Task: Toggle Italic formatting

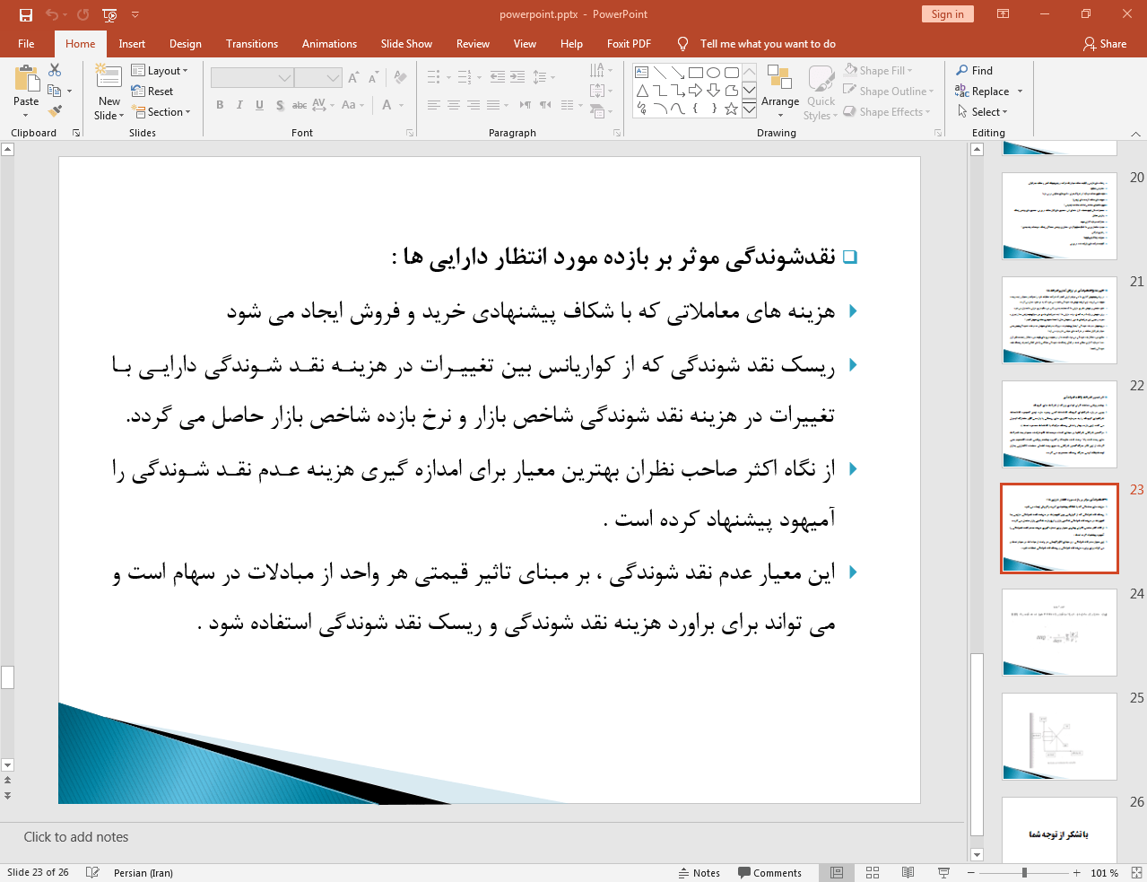Action: click(239, 105)
